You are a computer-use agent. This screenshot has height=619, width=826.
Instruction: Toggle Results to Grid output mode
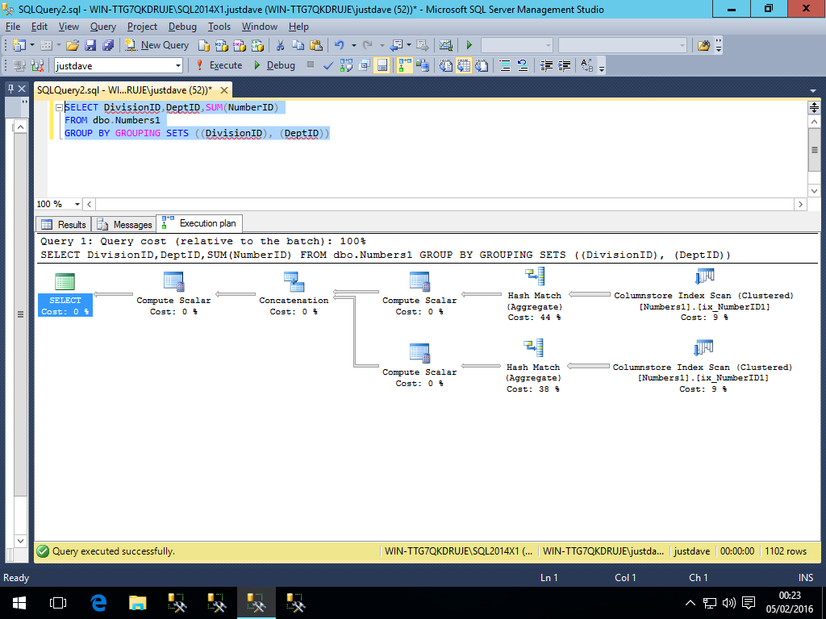click(x=464, y=65)
